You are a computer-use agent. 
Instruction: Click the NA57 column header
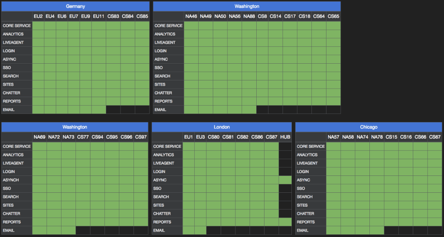tap(333, 137)
